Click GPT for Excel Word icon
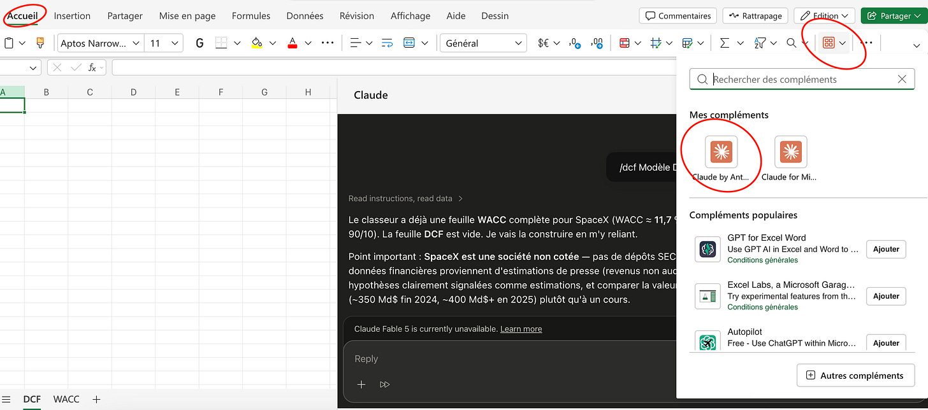Image resolution: width=928 pixels, height=410 pixels. 707,249
